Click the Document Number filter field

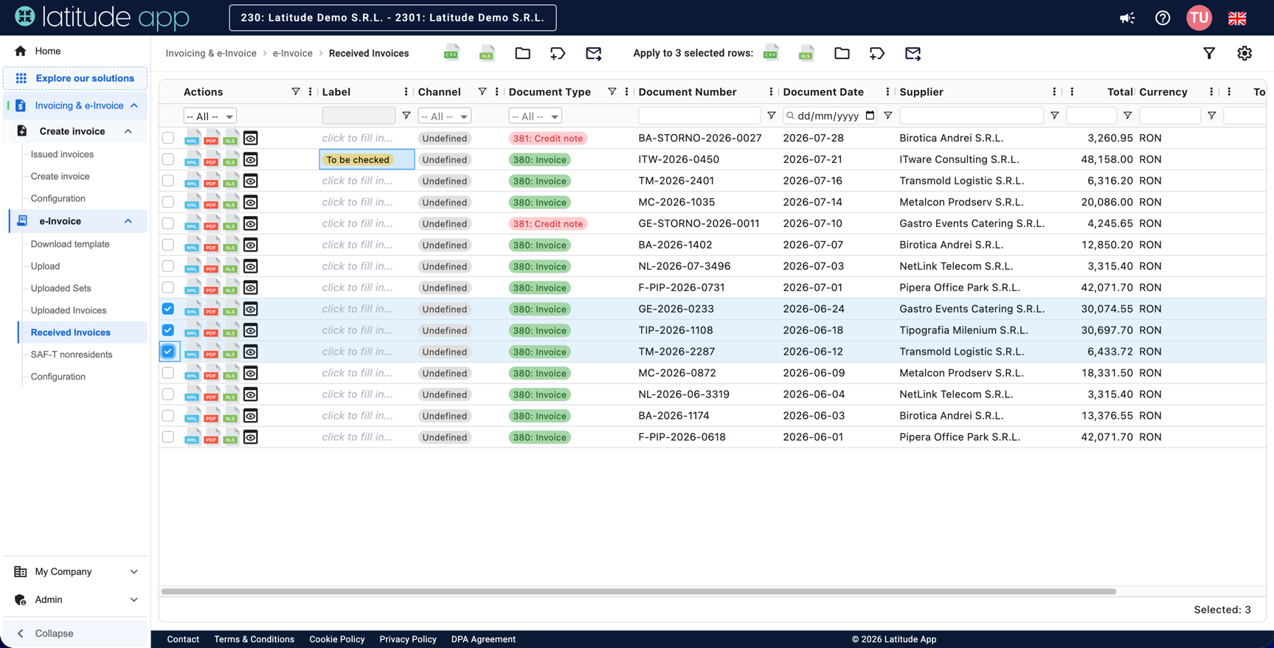[699, 116]
